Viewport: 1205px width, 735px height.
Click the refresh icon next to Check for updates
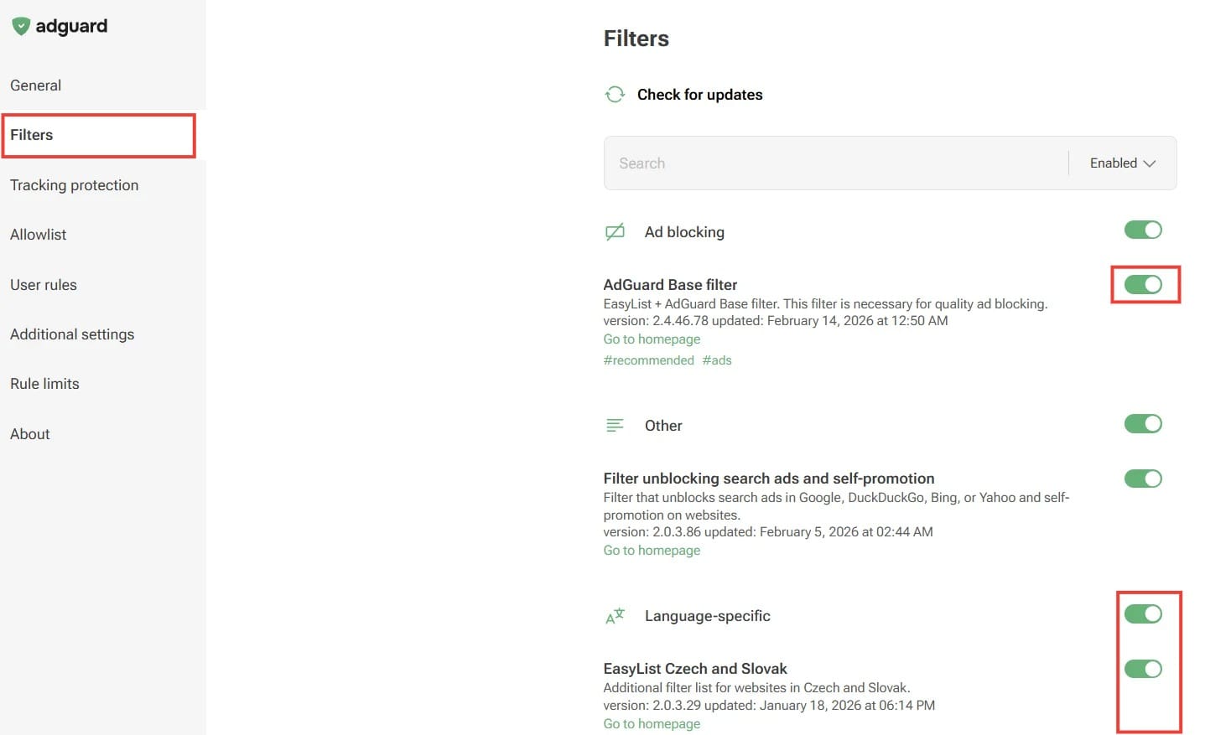coord(615,94)
